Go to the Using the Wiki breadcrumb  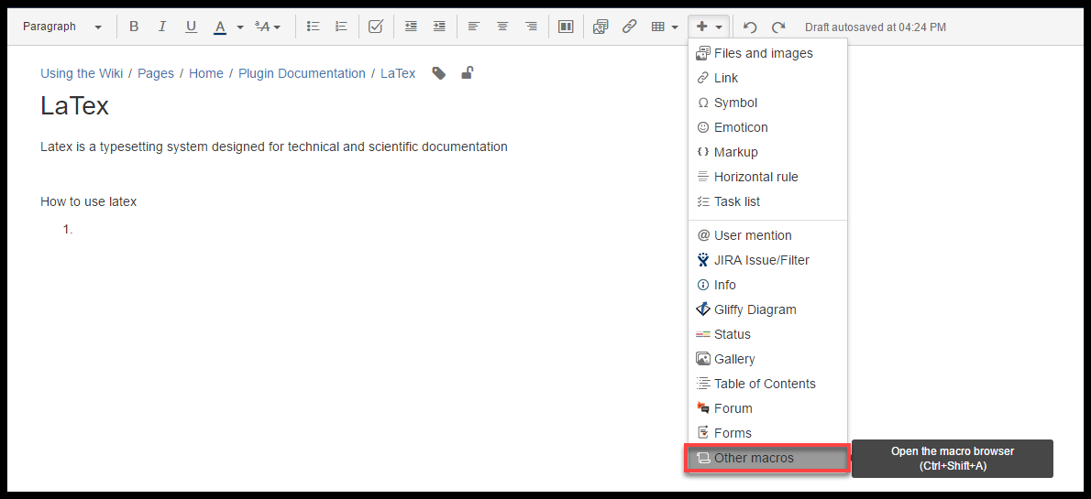pyautogui.click(x=82, y=73)
